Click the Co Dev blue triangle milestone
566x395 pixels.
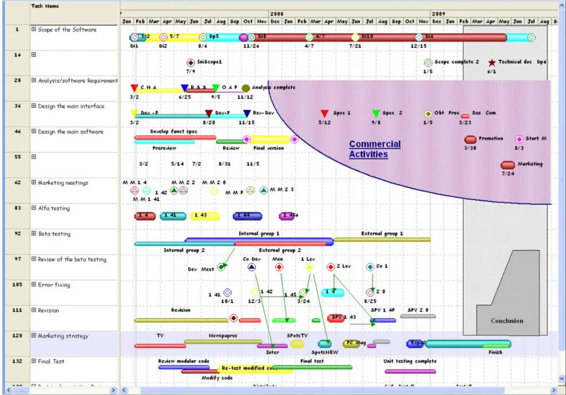tap(252, 267)
